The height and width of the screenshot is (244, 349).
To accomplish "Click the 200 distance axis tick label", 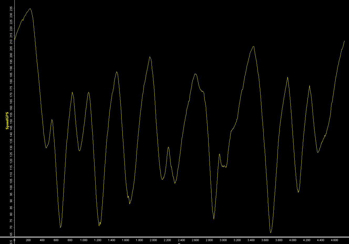I will pos(28,240).
